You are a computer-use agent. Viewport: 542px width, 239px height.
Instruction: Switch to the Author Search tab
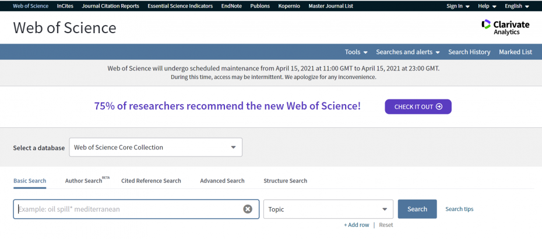coord(84,181)
